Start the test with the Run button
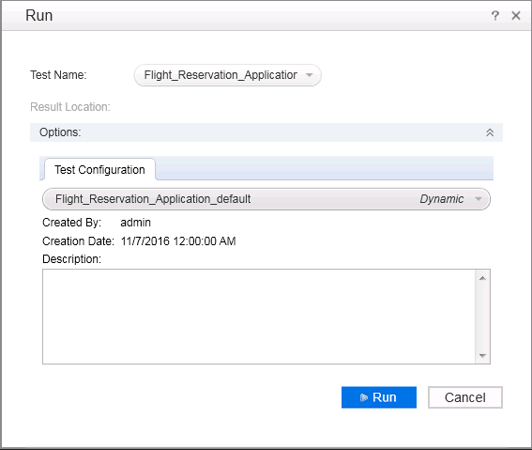Image resolution: width=532 pixels, height=450 pixels. pos(379,397)
